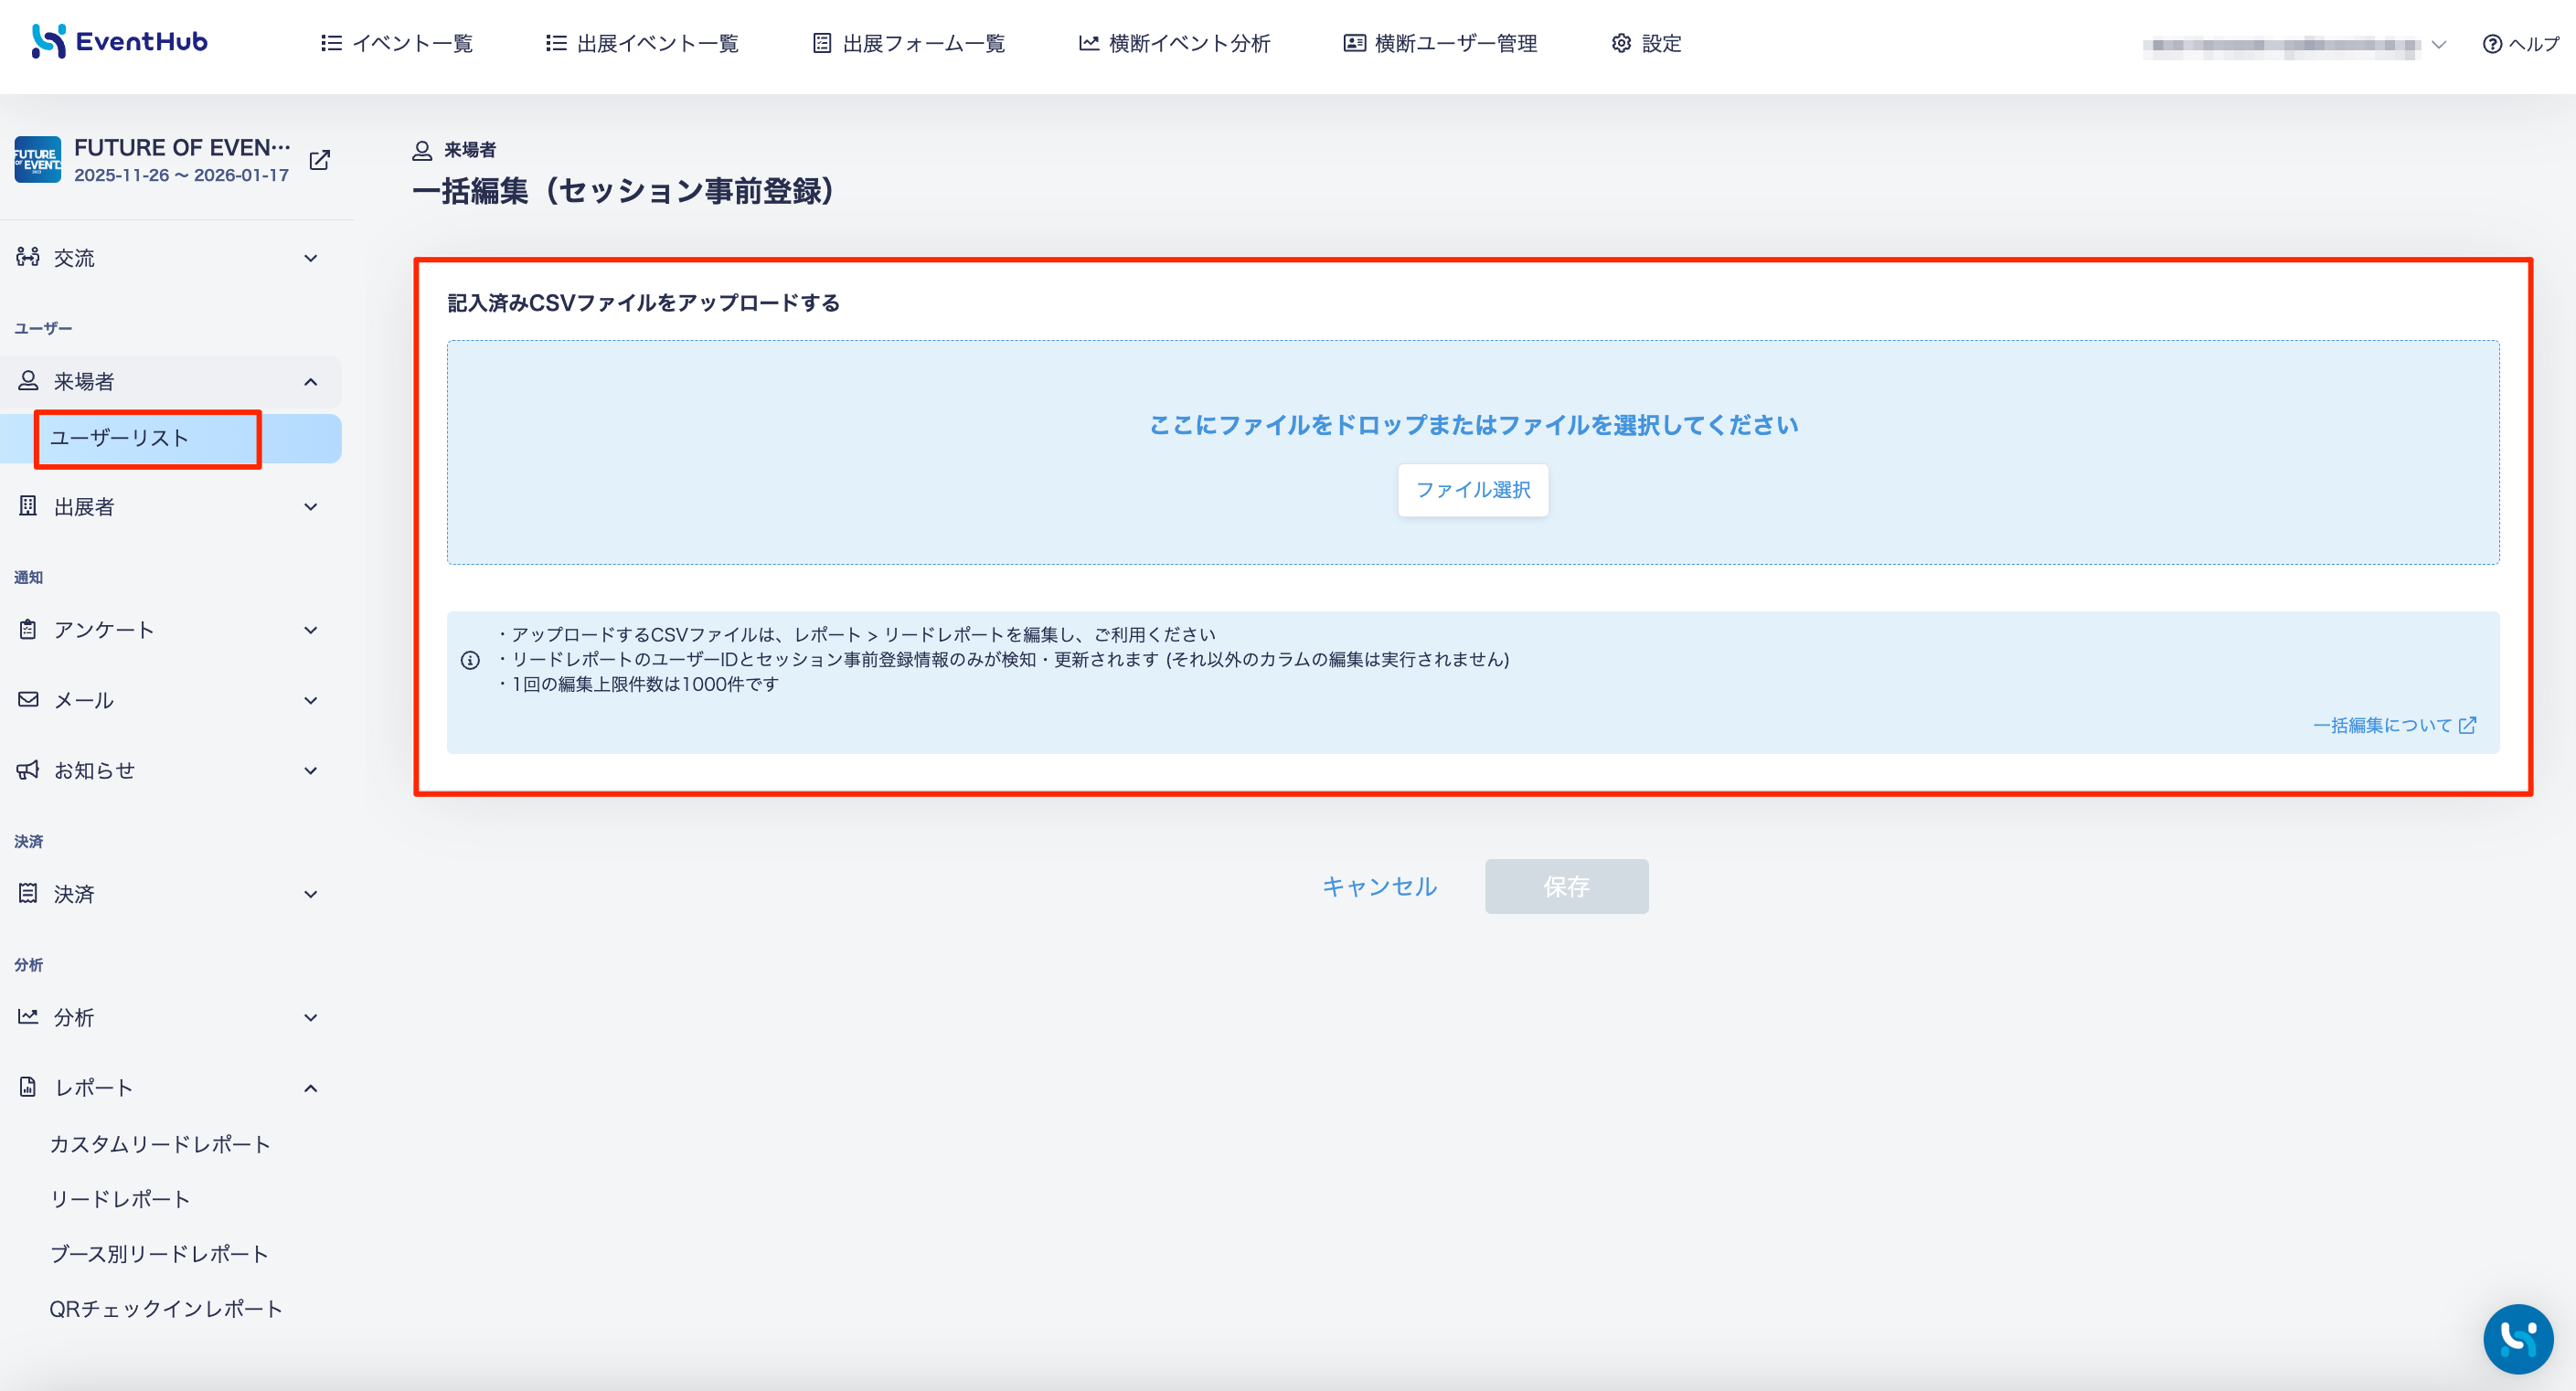Click the キャンセル link

pos(1379,886)
